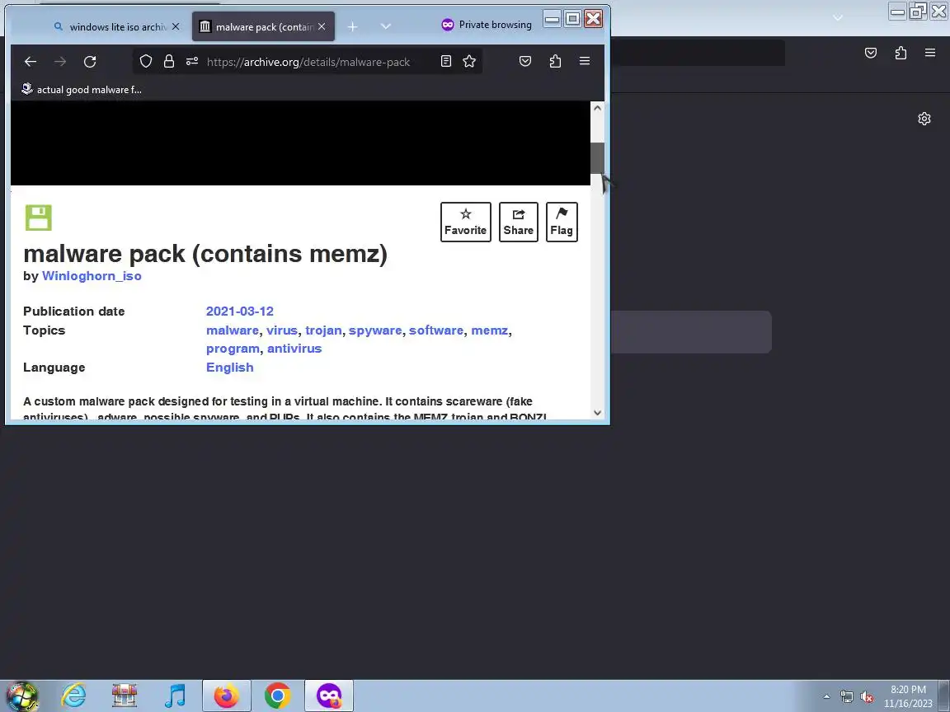The width and height of the screenshot is (950, 712).
Task: Close the 'malware pack' tab
Action: click(322, 26)
